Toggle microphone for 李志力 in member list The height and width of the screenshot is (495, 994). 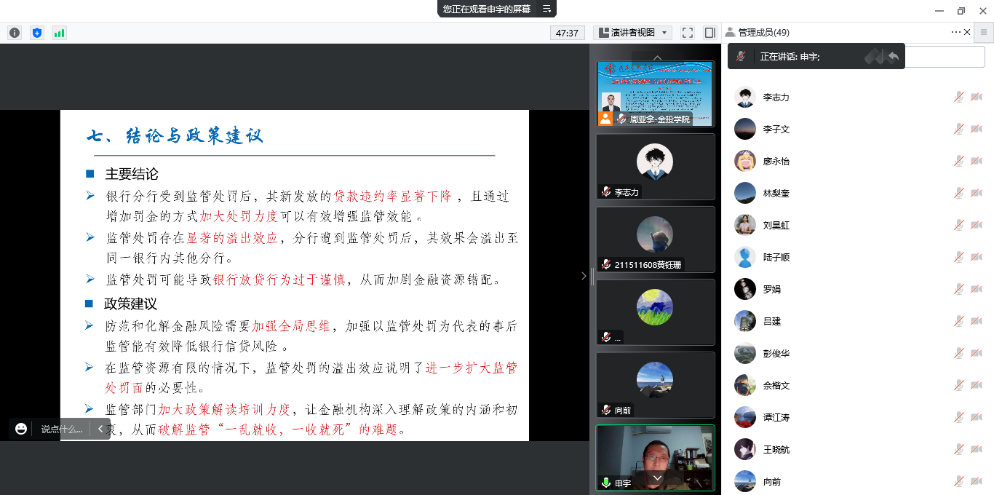pos(959,97)
